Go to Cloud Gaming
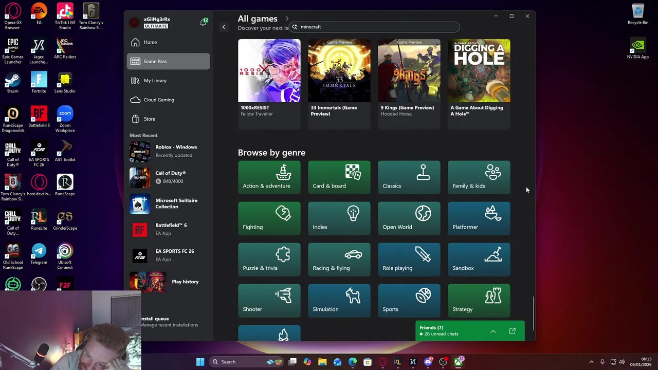The height and width of the screenshot is (370, 658). point(168,100)
